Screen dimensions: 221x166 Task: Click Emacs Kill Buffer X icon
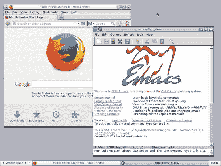point(120,41)
